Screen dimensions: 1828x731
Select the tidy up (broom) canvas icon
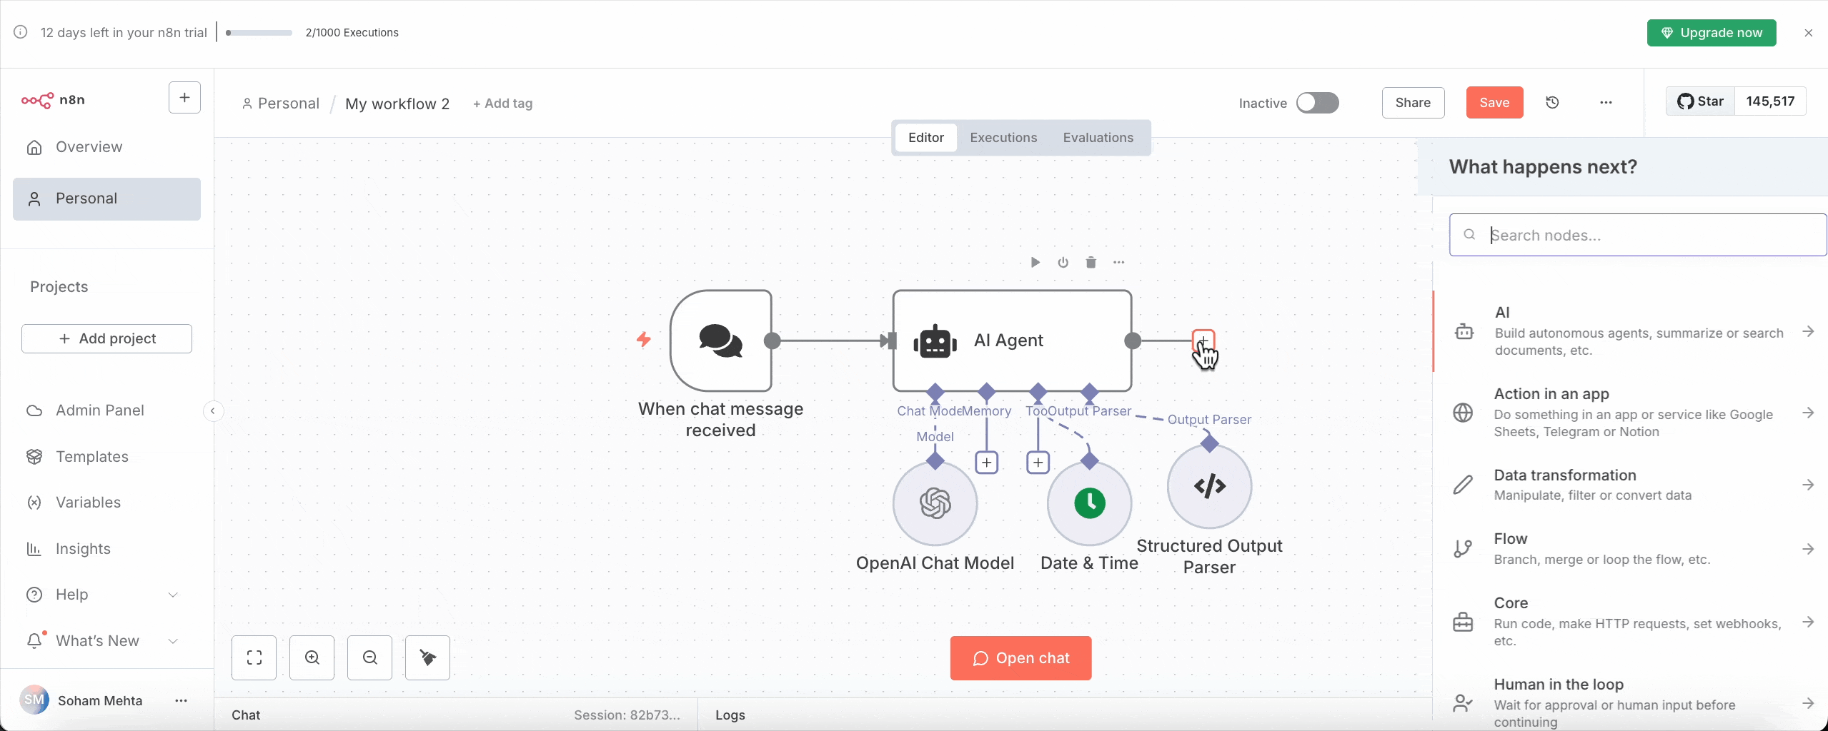point(427,657)
